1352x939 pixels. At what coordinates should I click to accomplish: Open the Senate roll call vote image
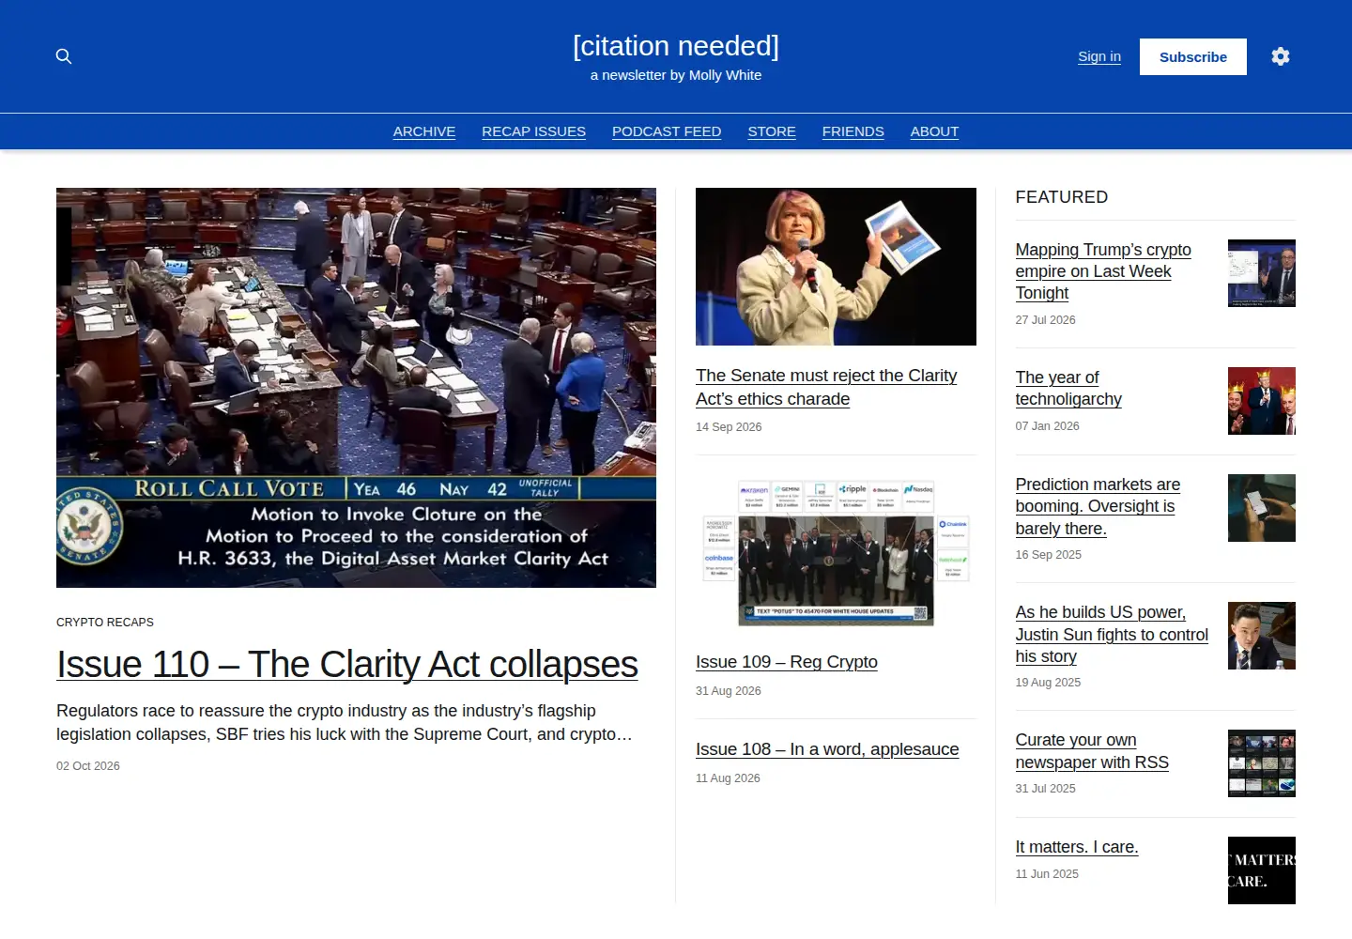coord(356,388)
